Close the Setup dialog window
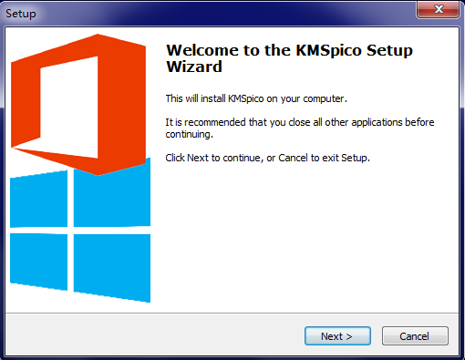 point(439,9)
